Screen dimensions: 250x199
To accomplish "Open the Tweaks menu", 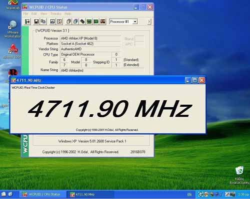I will coord(56,14).
